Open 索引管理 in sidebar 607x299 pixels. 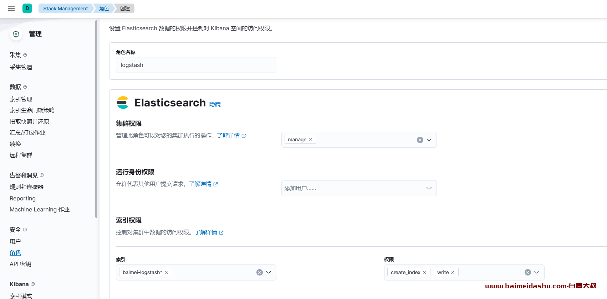coord(21,99)
